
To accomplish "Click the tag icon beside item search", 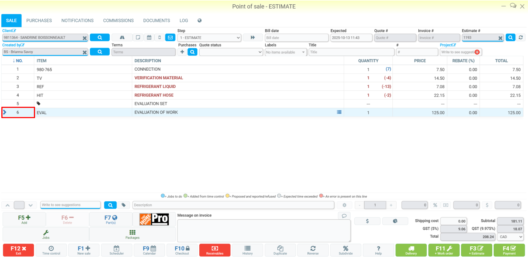I will (124, 205).
